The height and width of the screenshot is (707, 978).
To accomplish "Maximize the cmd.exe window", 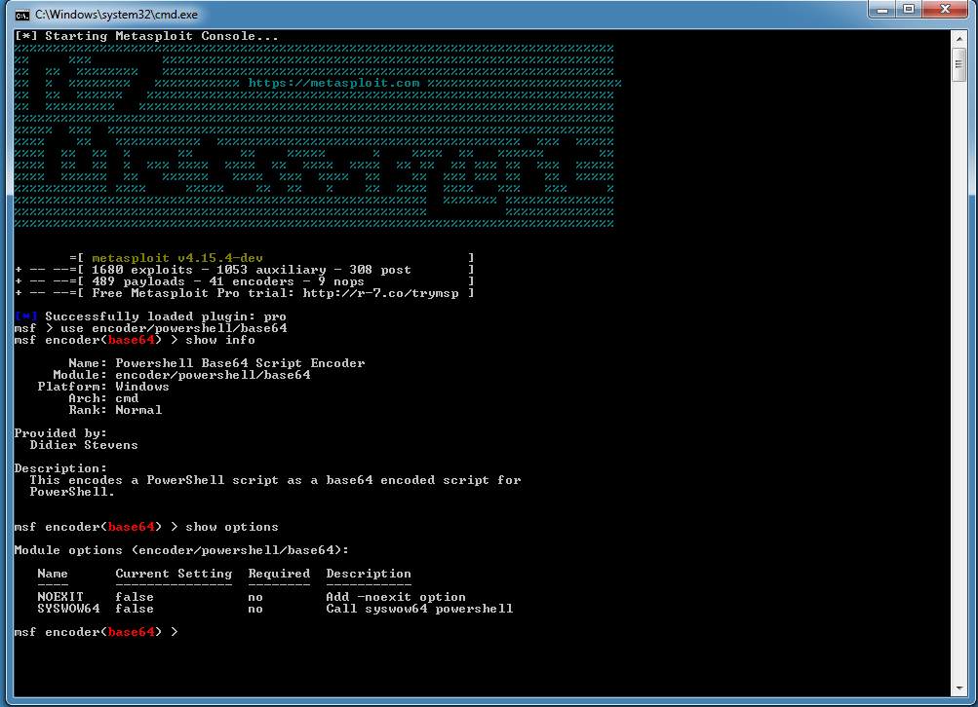I will tap(908, 12).
